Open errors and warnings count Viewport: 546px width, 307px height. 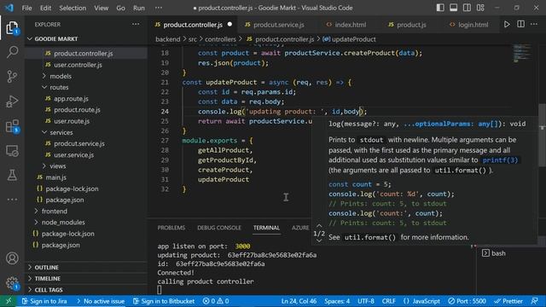pyautogui.click(x=216, y=301)
